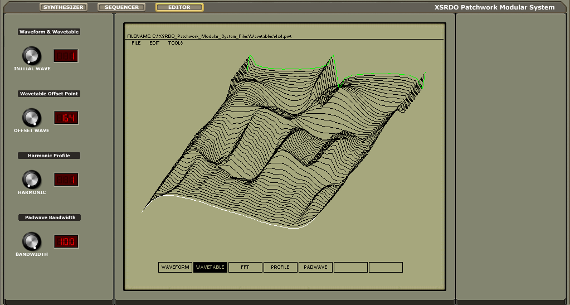Viewport: 570px width, 305px height.
Task: Select the Offset Wave display showing 64
Action: click(66, 118)
